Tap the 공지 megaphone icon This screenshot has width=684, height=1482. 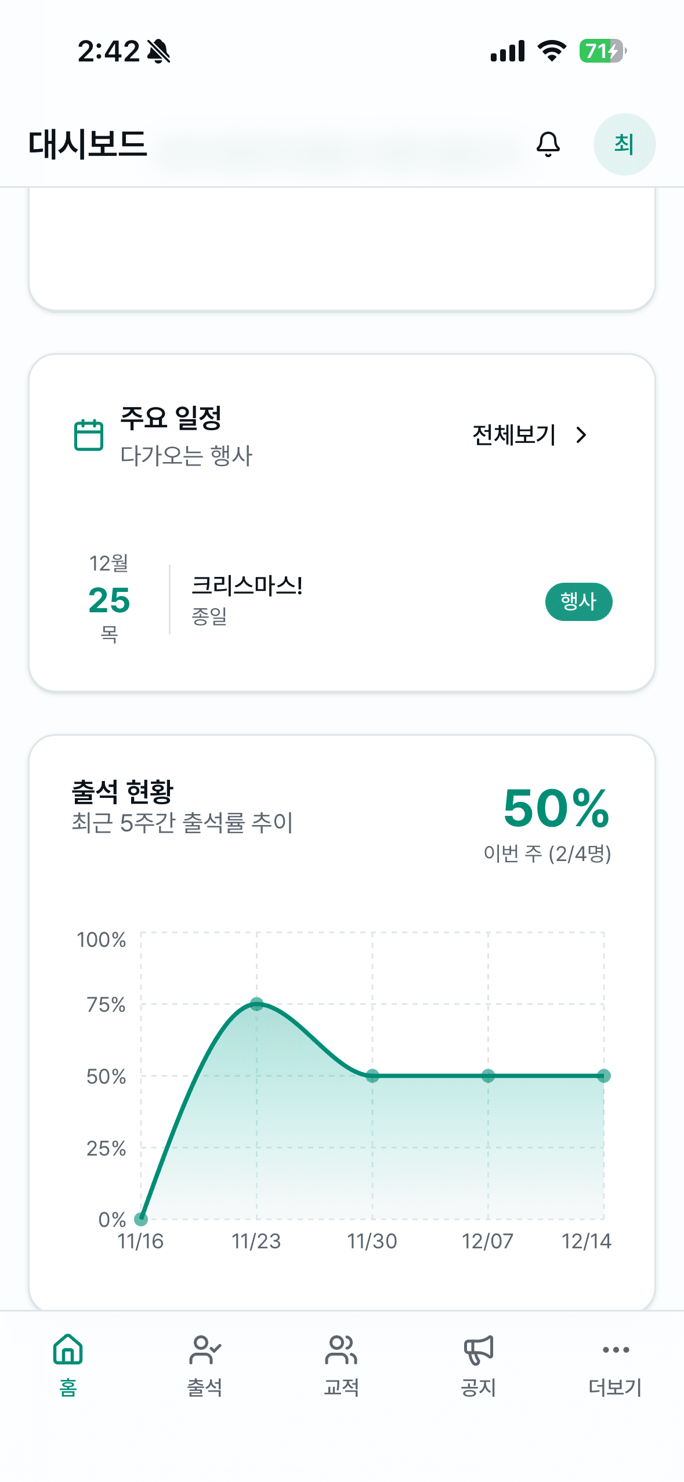tap(478, 1349)
